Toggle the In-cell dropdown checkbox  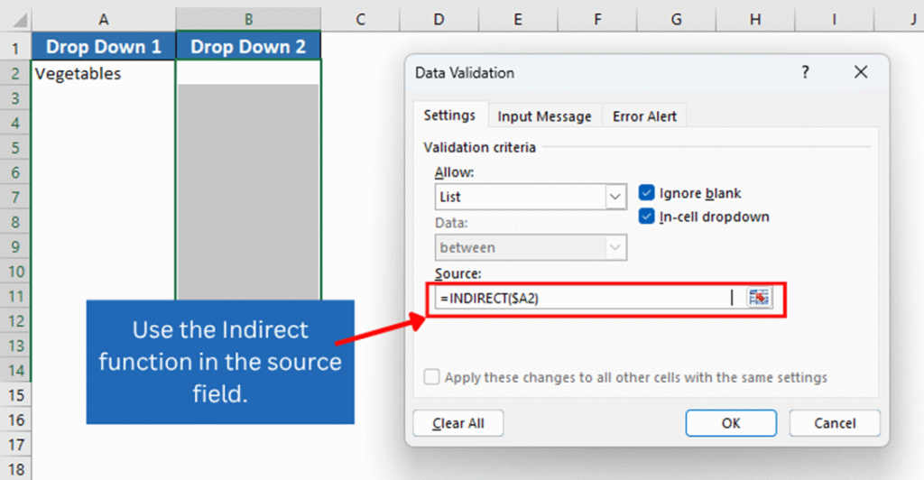pyautogui.click(x=646, y=217)
